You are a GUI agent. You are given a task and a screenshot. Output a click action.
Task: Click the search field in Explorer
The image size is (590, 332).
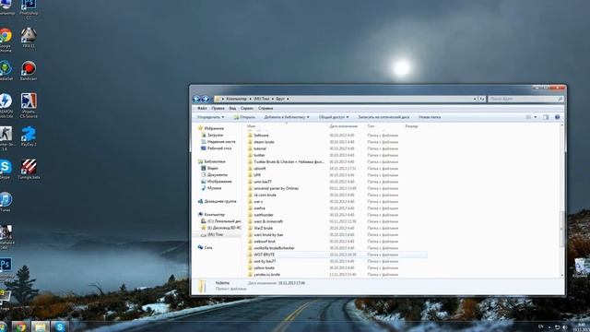525,99
